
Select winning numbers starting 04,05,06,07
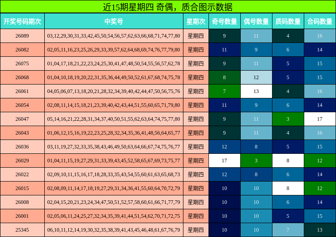[x=114, y=91]
